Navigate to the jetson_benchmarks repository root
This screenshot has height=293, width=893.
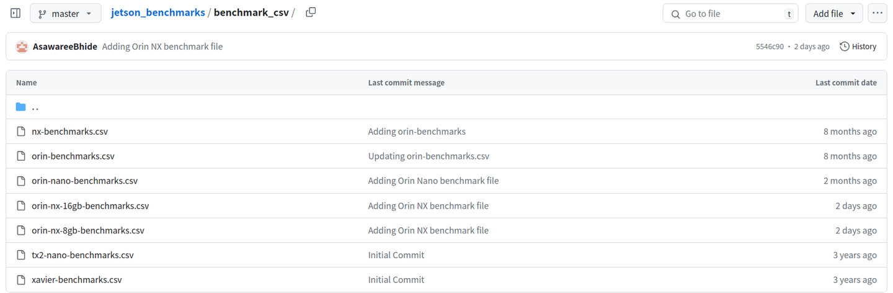click(x=158, y=12)
